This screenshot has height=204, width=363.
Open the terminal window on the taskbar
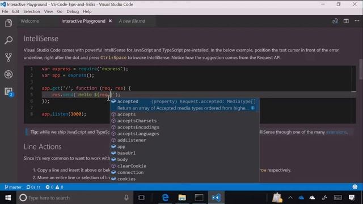click(x=199, y=198)
